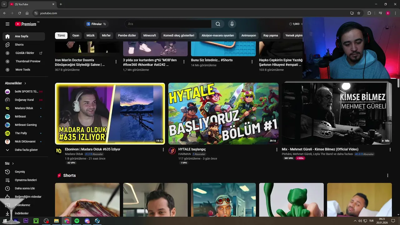The height and width of the screenshot is (225, 400).
Task: Open Chrome media control icon
Action: coord(380,13)
